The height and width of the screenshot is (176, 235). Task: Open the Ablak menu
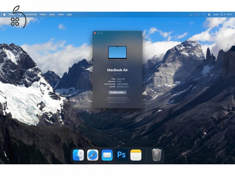coord(61,15)
